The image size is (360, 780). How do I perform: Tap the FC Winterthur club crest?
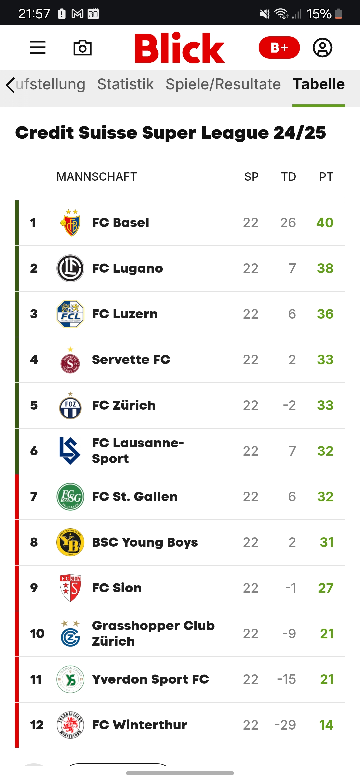[x=70, y=725]
